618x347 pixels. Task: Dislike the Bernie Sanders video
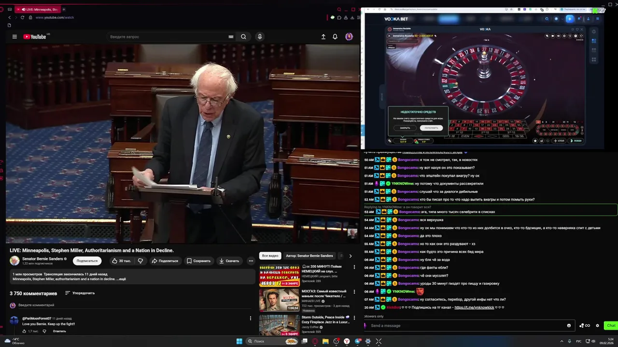[140, 261]
